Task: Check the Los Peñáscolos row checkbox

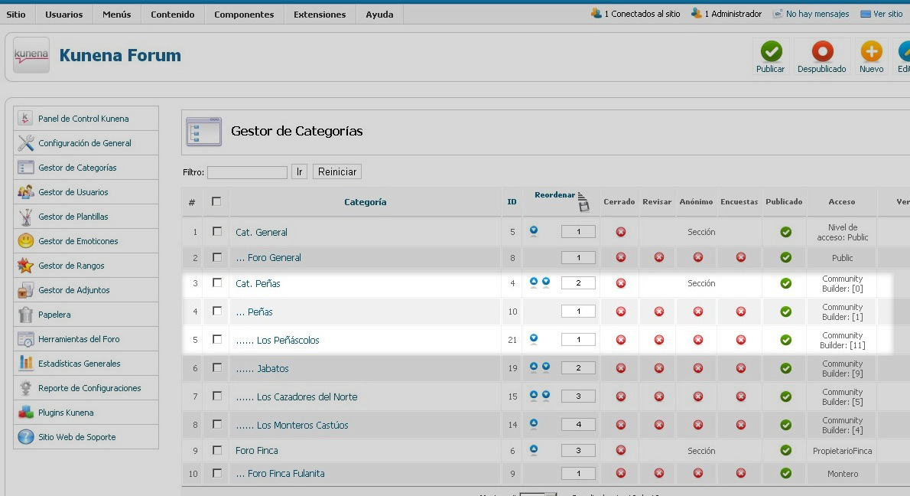Action: point(217,338)
